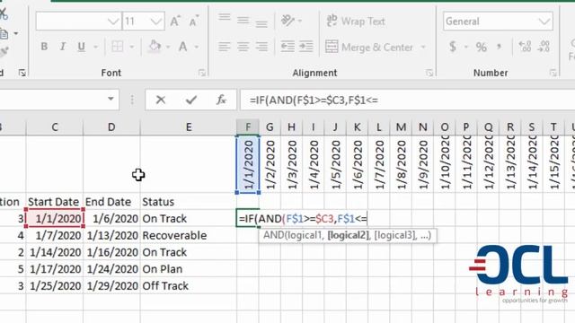Select cell with 1/25/2020

pyautogui.click(x=55, y=286)
